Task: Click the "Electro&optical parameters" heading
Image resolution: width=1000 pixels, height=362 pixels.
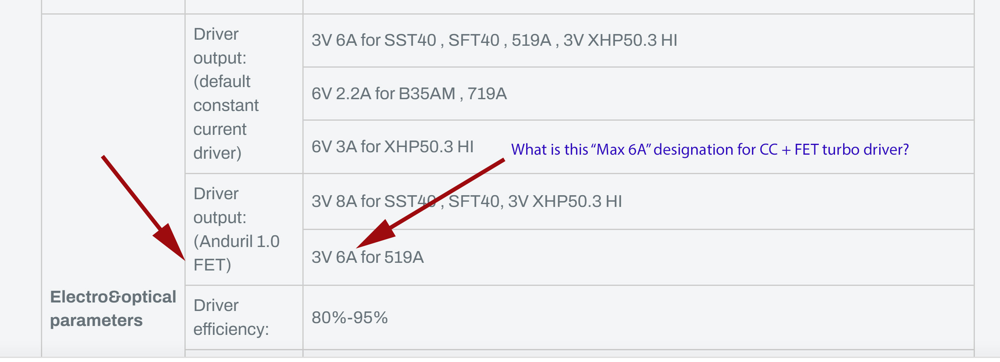Action: (113, 308)
